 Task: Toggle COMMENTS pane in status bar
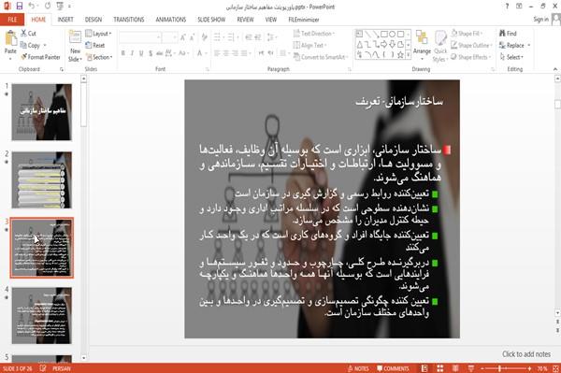coord(393,368)
